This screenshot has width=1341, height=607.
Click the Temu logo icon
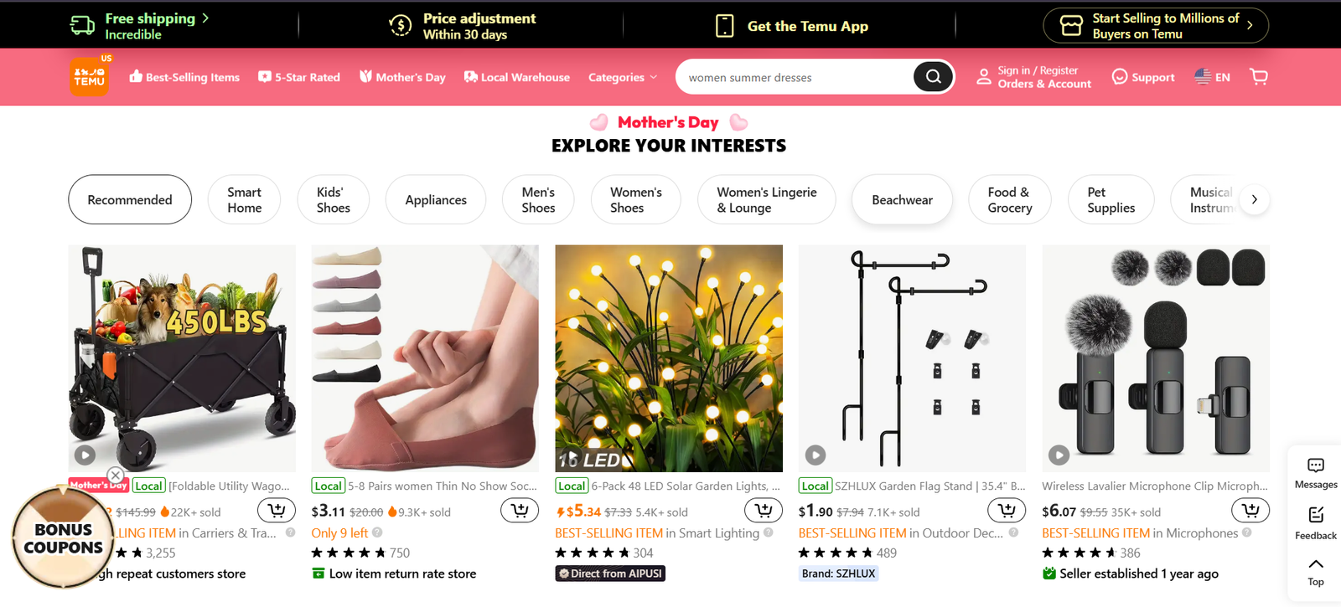coord(89,77)
